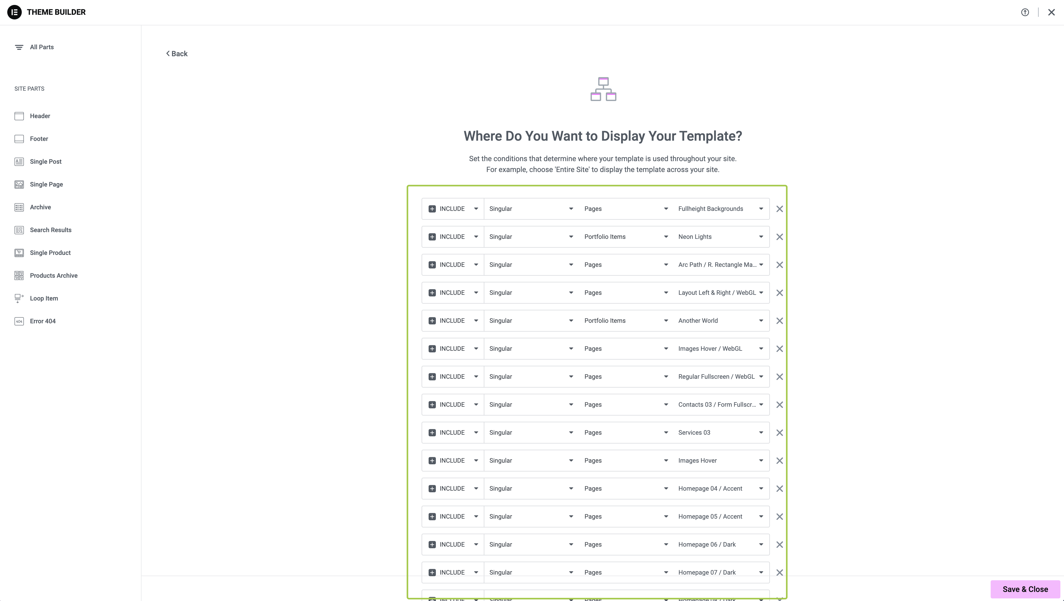Viewport: 1064px width, 601px height.
Task: Click the upload icon in top bar
Action: click(x=1025, y=12)
